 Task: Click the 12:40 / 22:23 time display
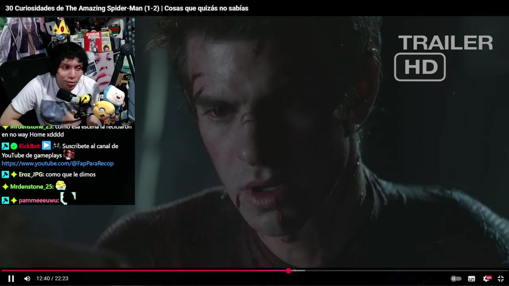(52, 278)
